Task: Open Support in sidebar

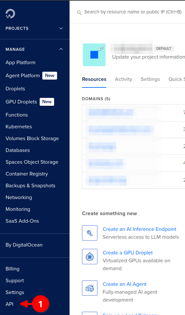Action: coord(14,280)
